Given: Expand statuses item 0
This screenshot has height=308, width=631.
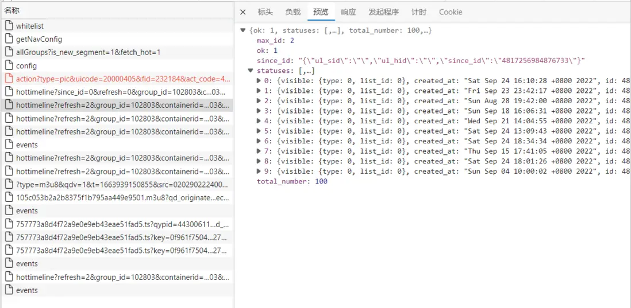Looking at the screenshot, I should click(x=259, y=81).
